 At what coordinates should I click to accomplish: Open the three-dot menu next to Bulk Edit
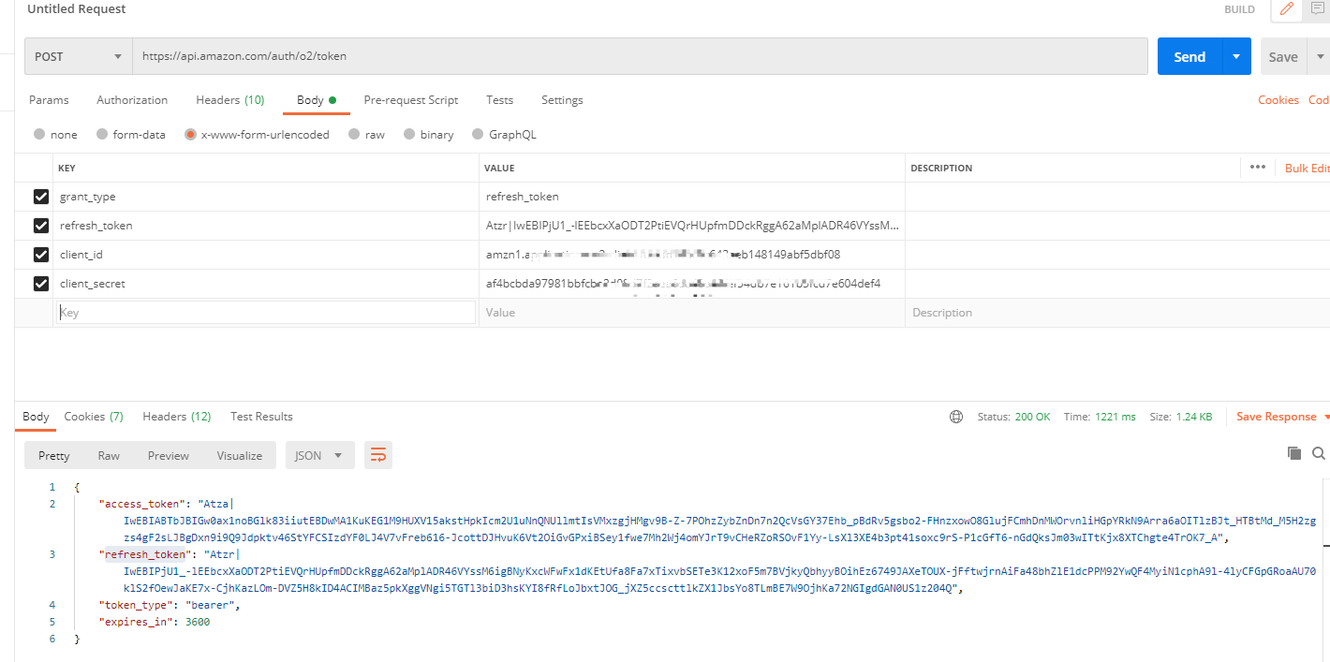(1258, 167)
